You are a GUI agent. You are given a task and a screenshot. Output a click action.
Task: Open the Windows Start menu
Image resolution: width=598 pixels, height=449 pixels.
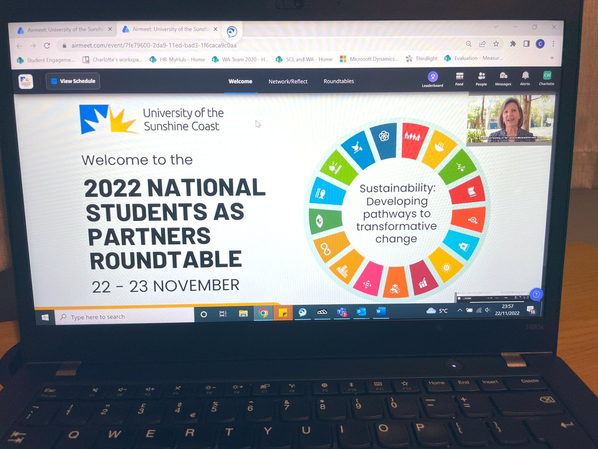45,317
